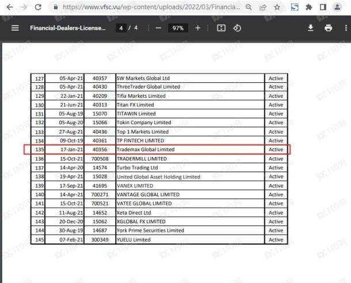Toggle the PDF sidebar hamburger menu
Screen dimensions: 351x283
[x=15, y=28]
